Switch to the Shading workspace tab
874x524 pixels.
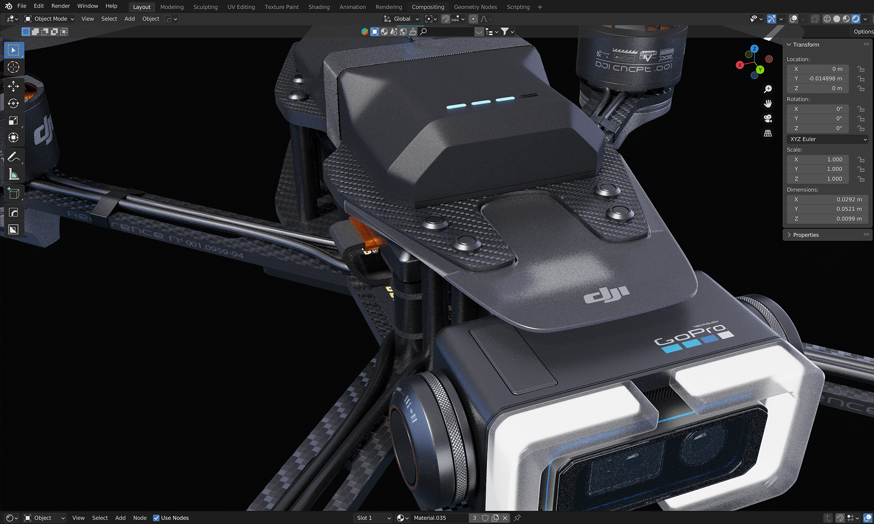319,7
